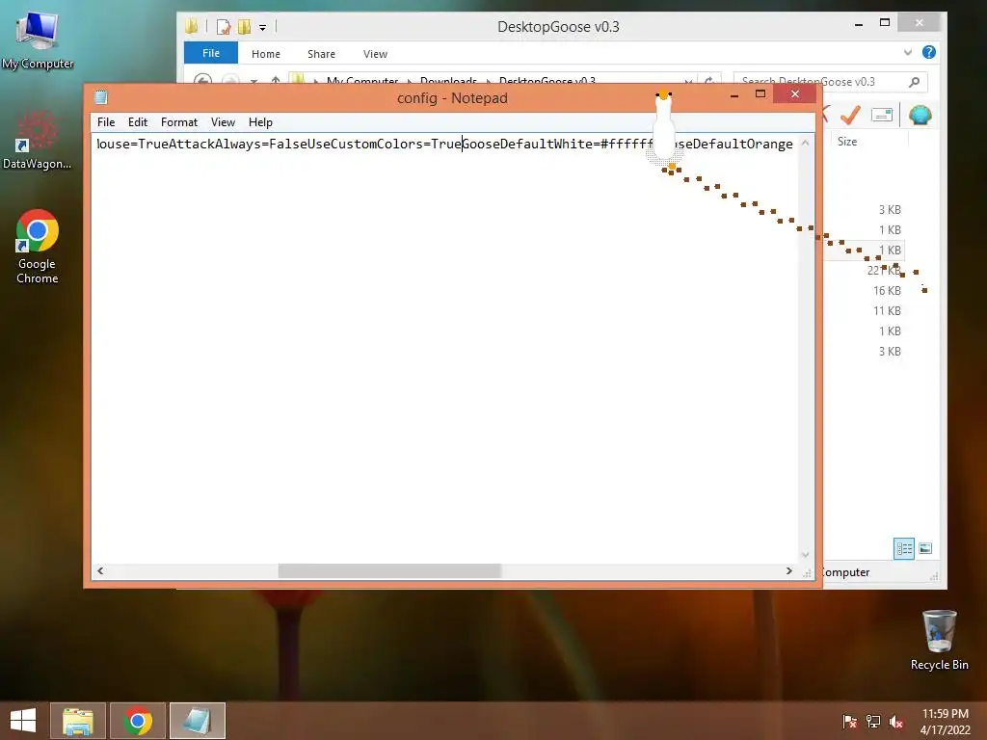The image size is (987, 740).
Task: Click the orange checkmark ribbon icon
Action: pos(850,116)
